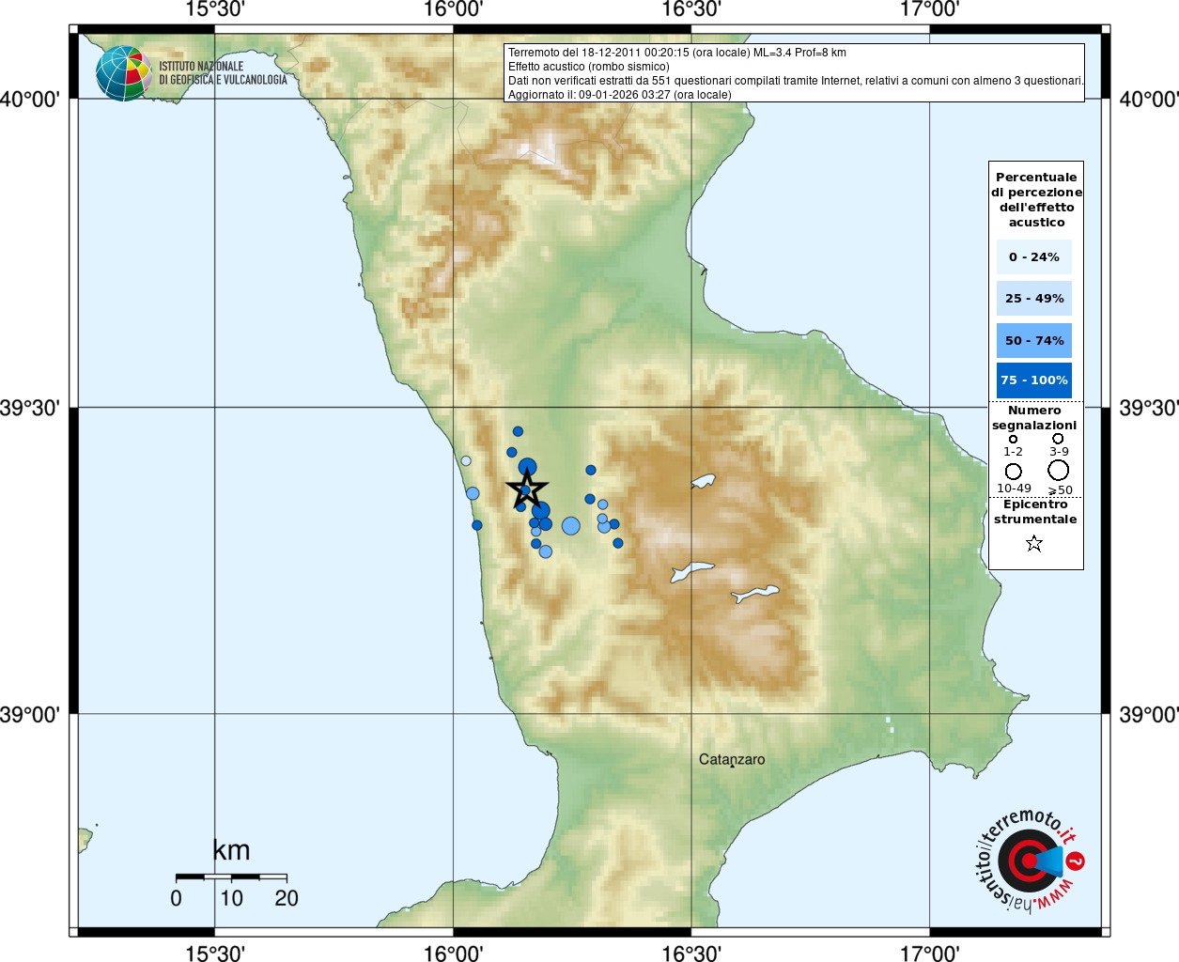
Task: Click the ≥50 reports legend circle
Action: [1059, 470]
